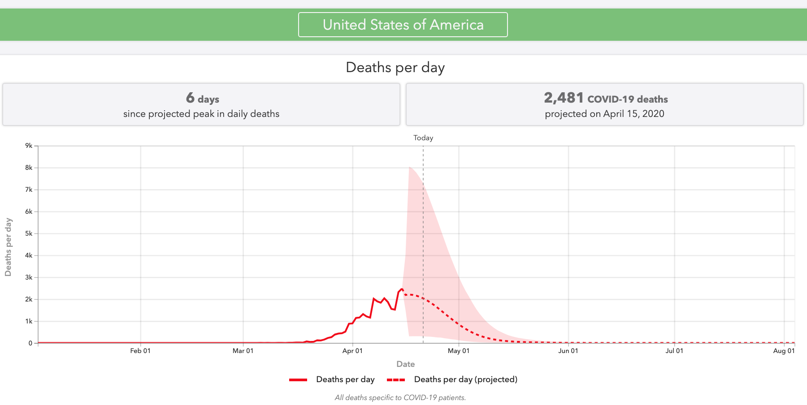The height and width of the screenshot is (405, 807).
Task: Click the May 01 date axis label
Action: coord(458,351)
